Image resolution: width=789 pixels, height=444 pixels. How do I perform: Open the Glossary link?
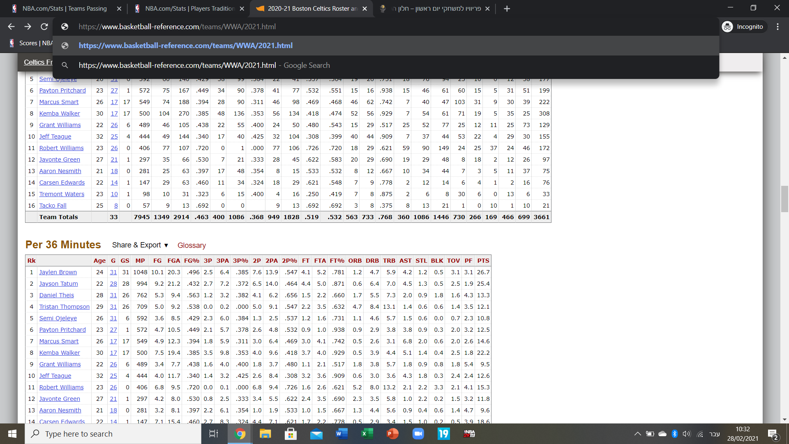(x=191, y=245)
